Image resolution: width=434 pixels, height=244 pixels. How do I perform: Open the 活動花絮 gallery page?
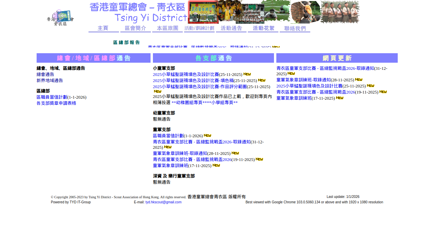[x=263, y=28]
